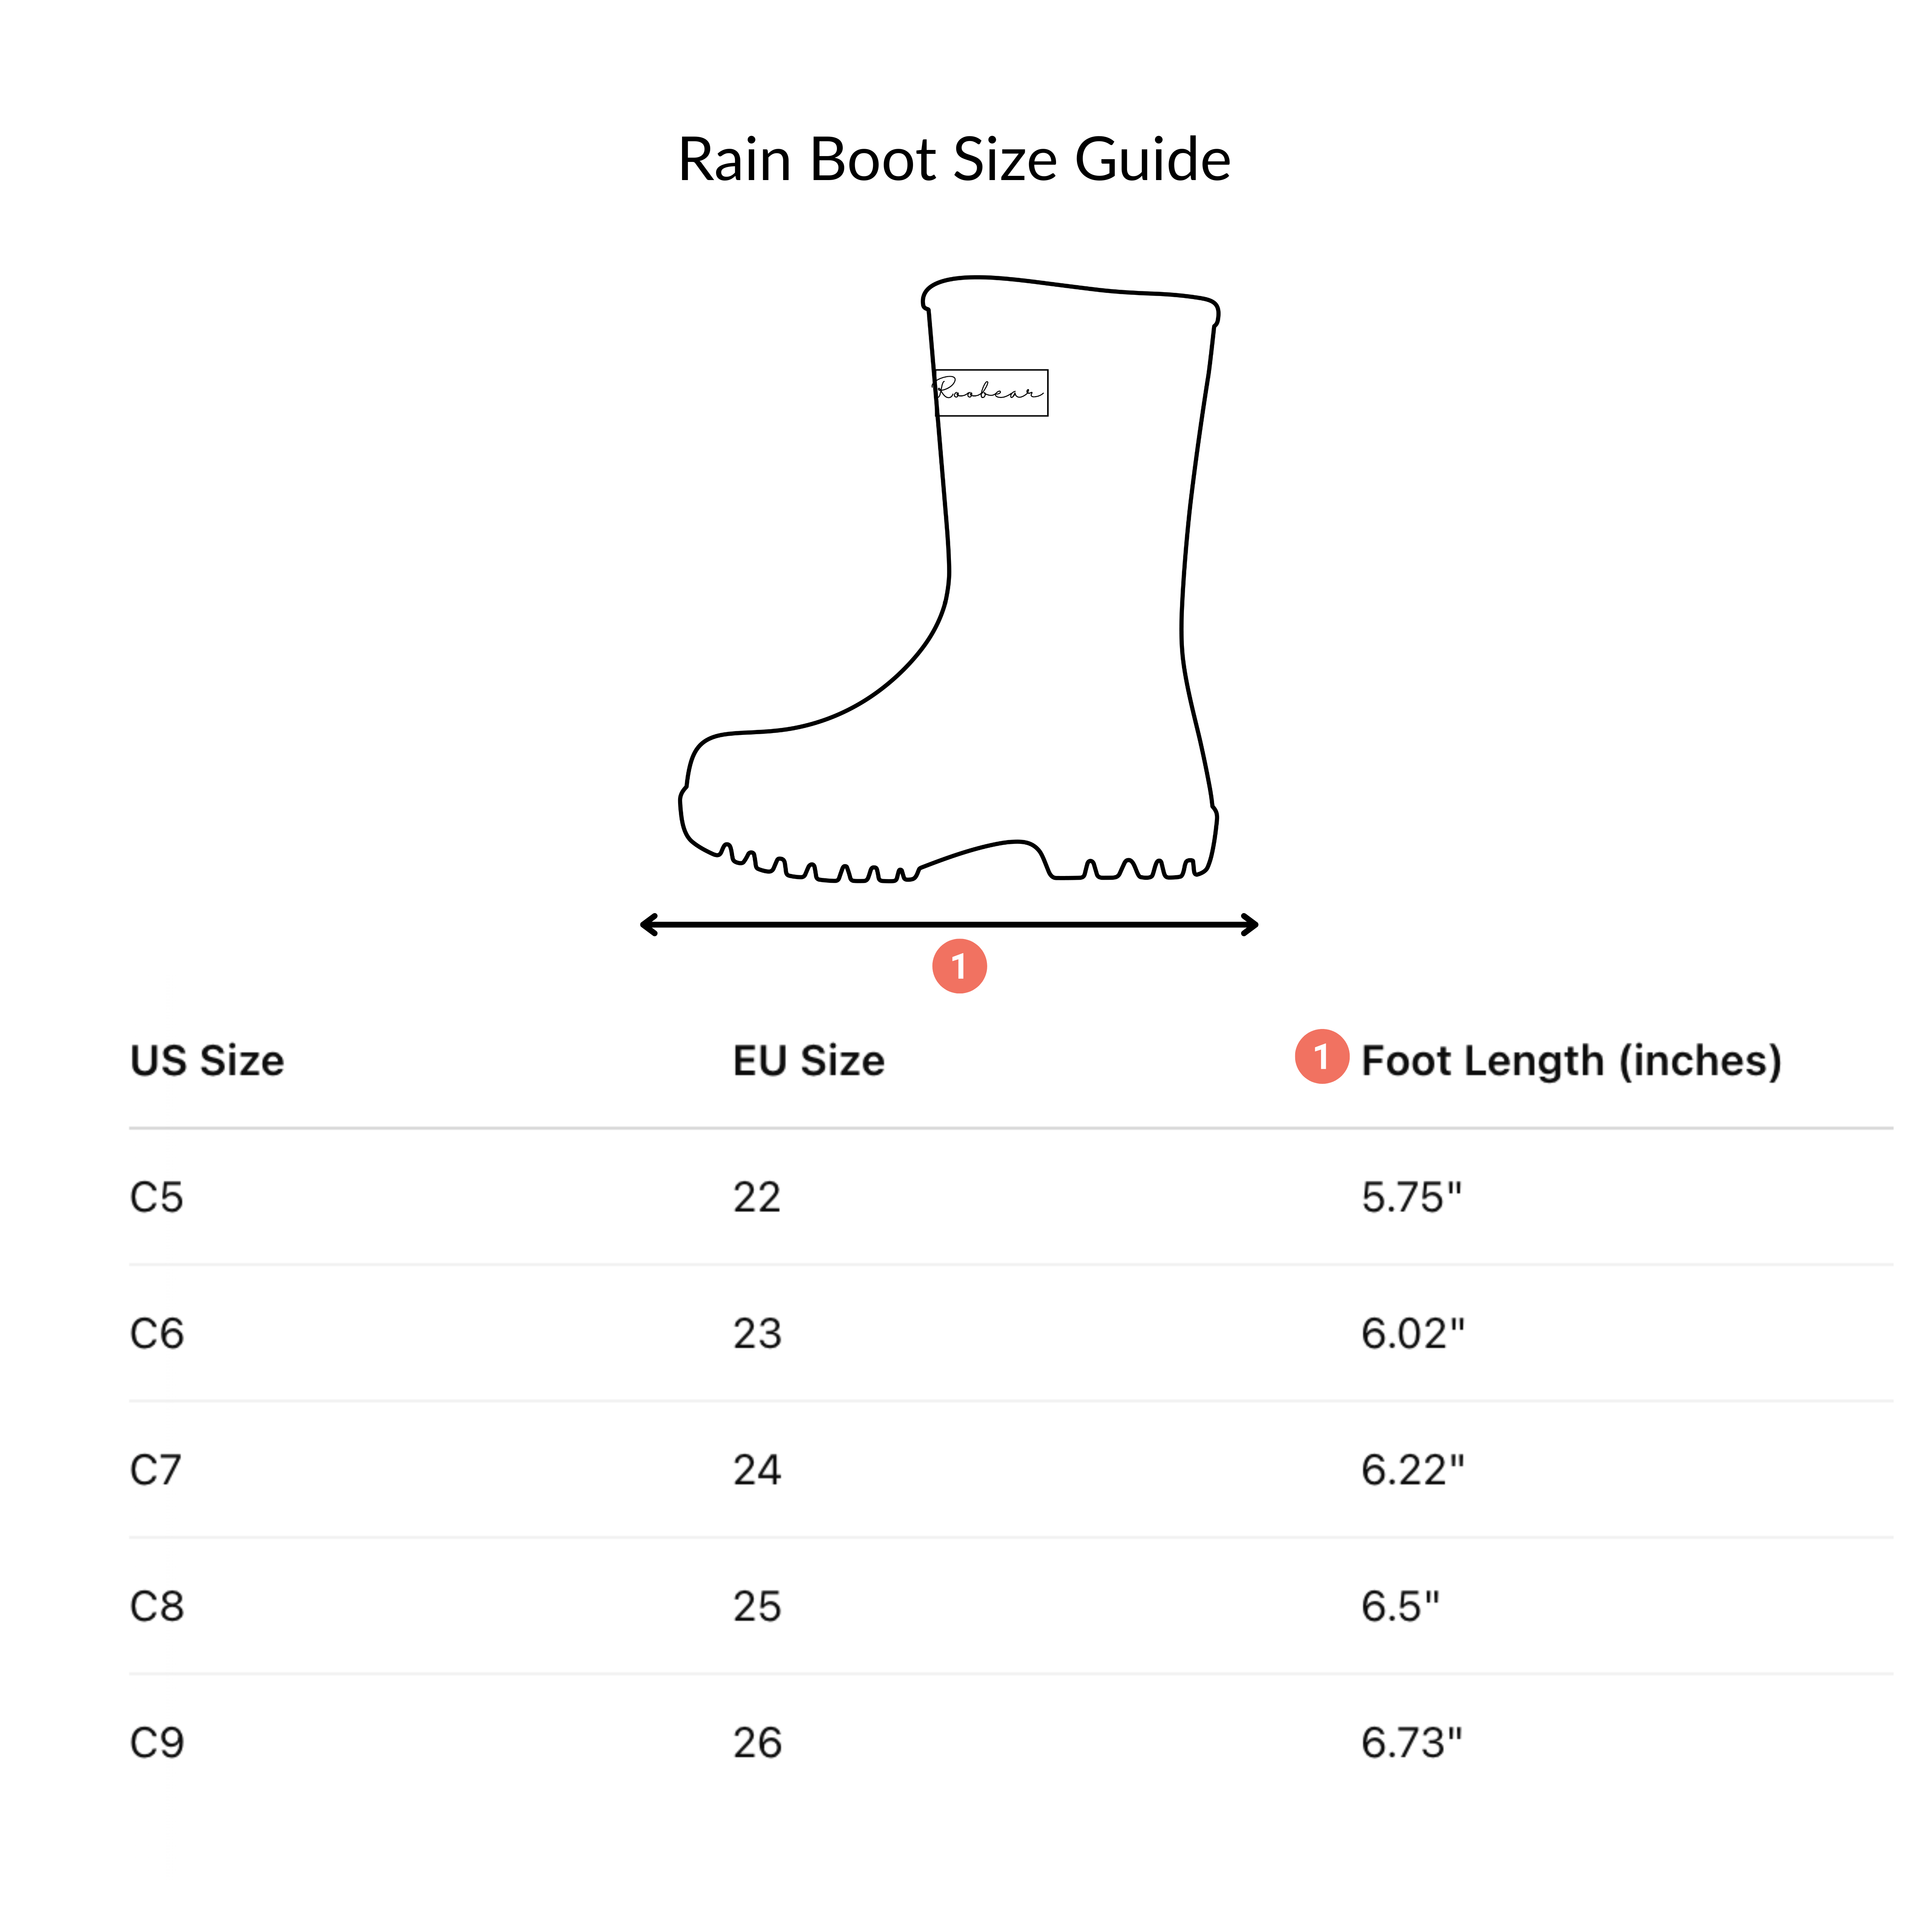Screen dimensions: 1932x1932
Task: Click the boot outline illustration
Action: [x=949, y=579]
